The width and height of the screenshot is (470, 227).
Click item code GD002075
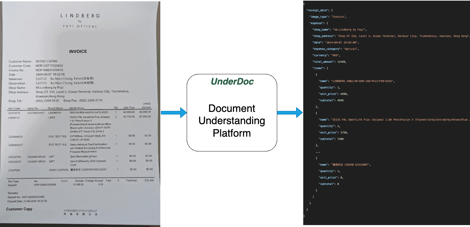coord(14,162)
